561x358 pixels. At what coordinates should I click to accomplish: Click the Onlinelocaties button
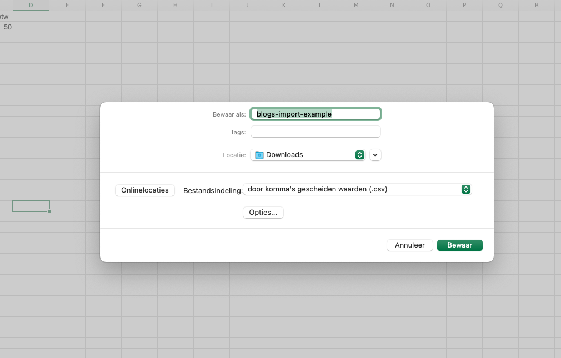144,190
